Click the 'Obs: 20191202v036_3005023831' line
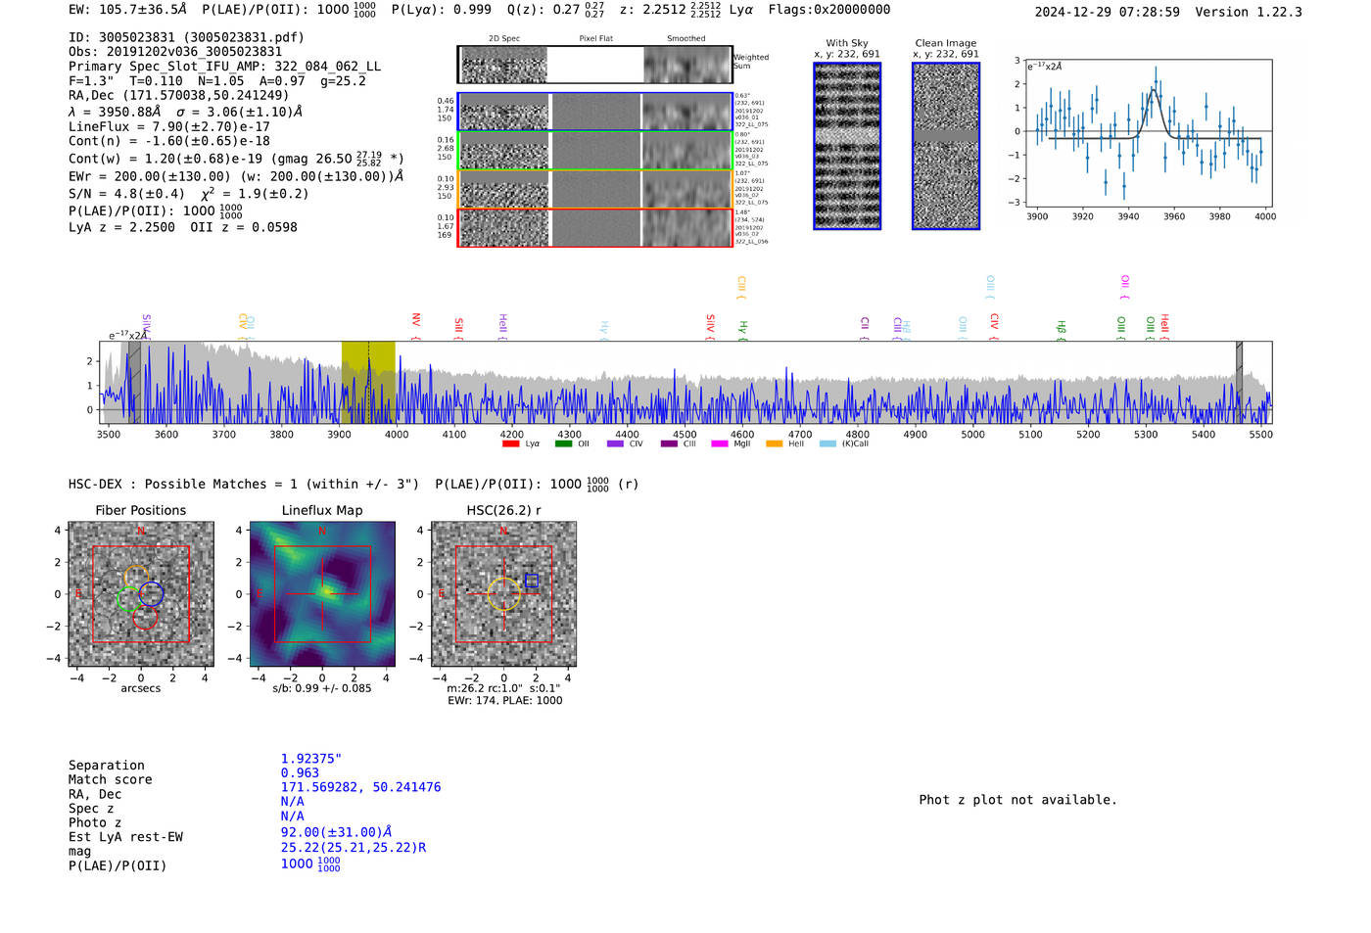This screenshot has height=933, width=1371. pos(175,52)
